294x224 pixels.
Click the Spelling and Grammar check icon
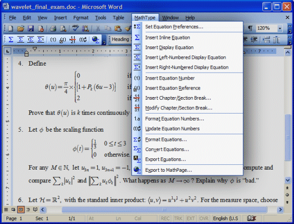click(x=75, y=28)
